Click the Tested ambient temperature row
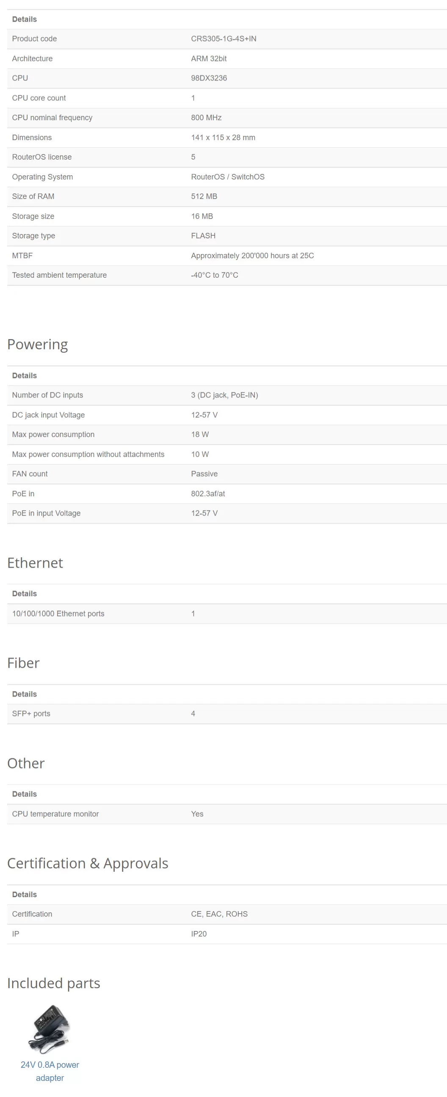 pos(227,275)
